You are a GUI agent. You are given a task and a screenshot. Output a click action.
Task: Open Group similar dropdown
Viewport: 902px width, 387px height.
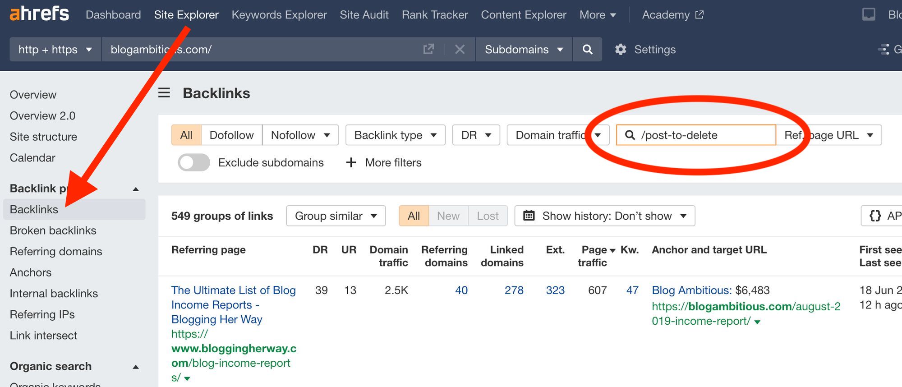click(x=336, y=216)
